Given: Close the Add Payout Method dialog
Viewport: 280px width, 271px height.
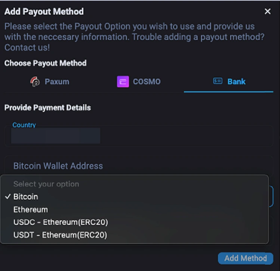Looking at the screenshot, I should click(268, 12).
